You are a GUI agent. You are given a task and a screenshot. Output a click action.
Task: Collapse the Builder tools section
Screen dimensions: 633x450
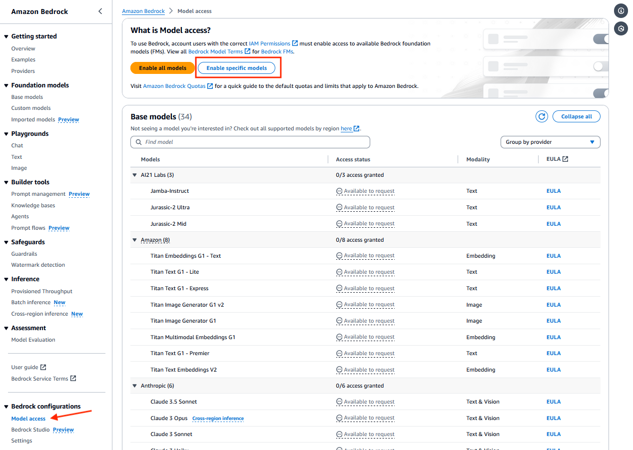[x=6, y=182]
